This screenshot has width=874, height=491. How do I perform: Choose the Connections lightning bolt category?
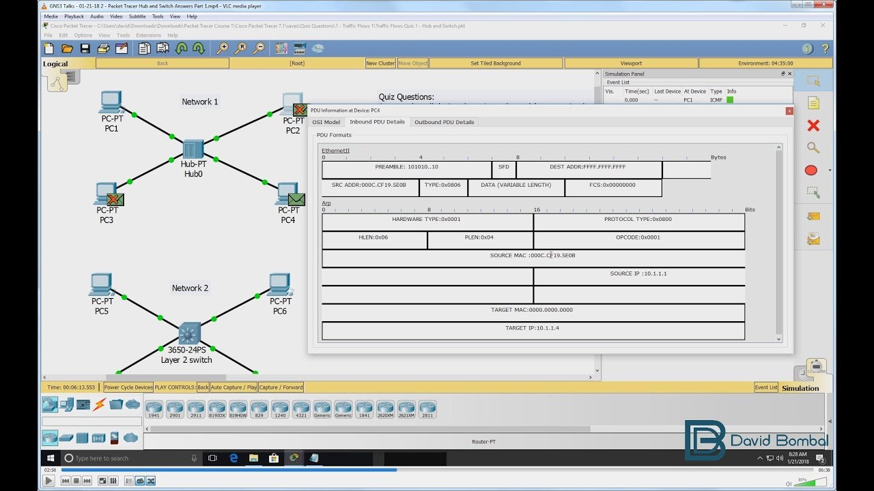[100, 404]
